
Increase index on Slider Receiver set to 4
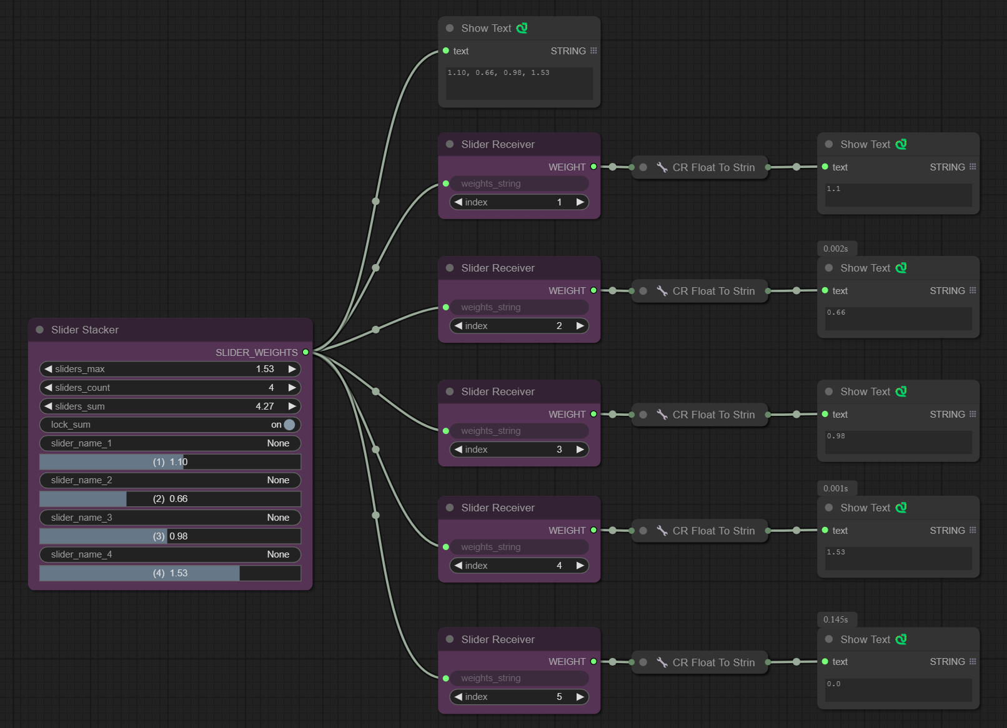click(580, 566)
